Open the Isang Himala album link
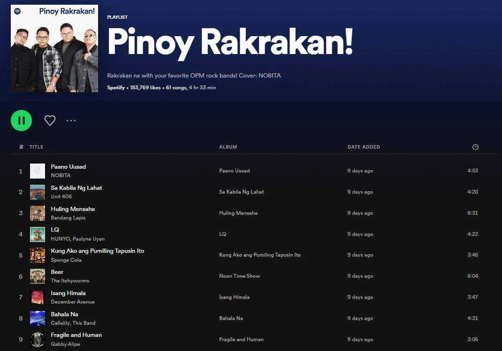 235,297
